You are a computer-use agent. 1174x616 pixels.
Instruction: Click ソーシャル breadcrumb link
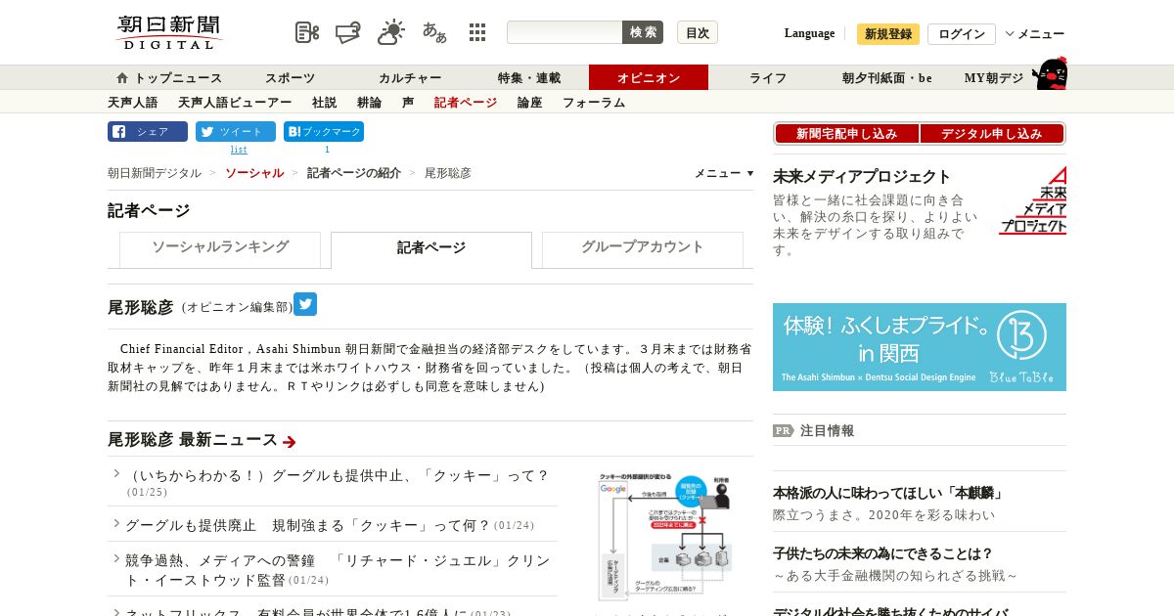[254, 173]
